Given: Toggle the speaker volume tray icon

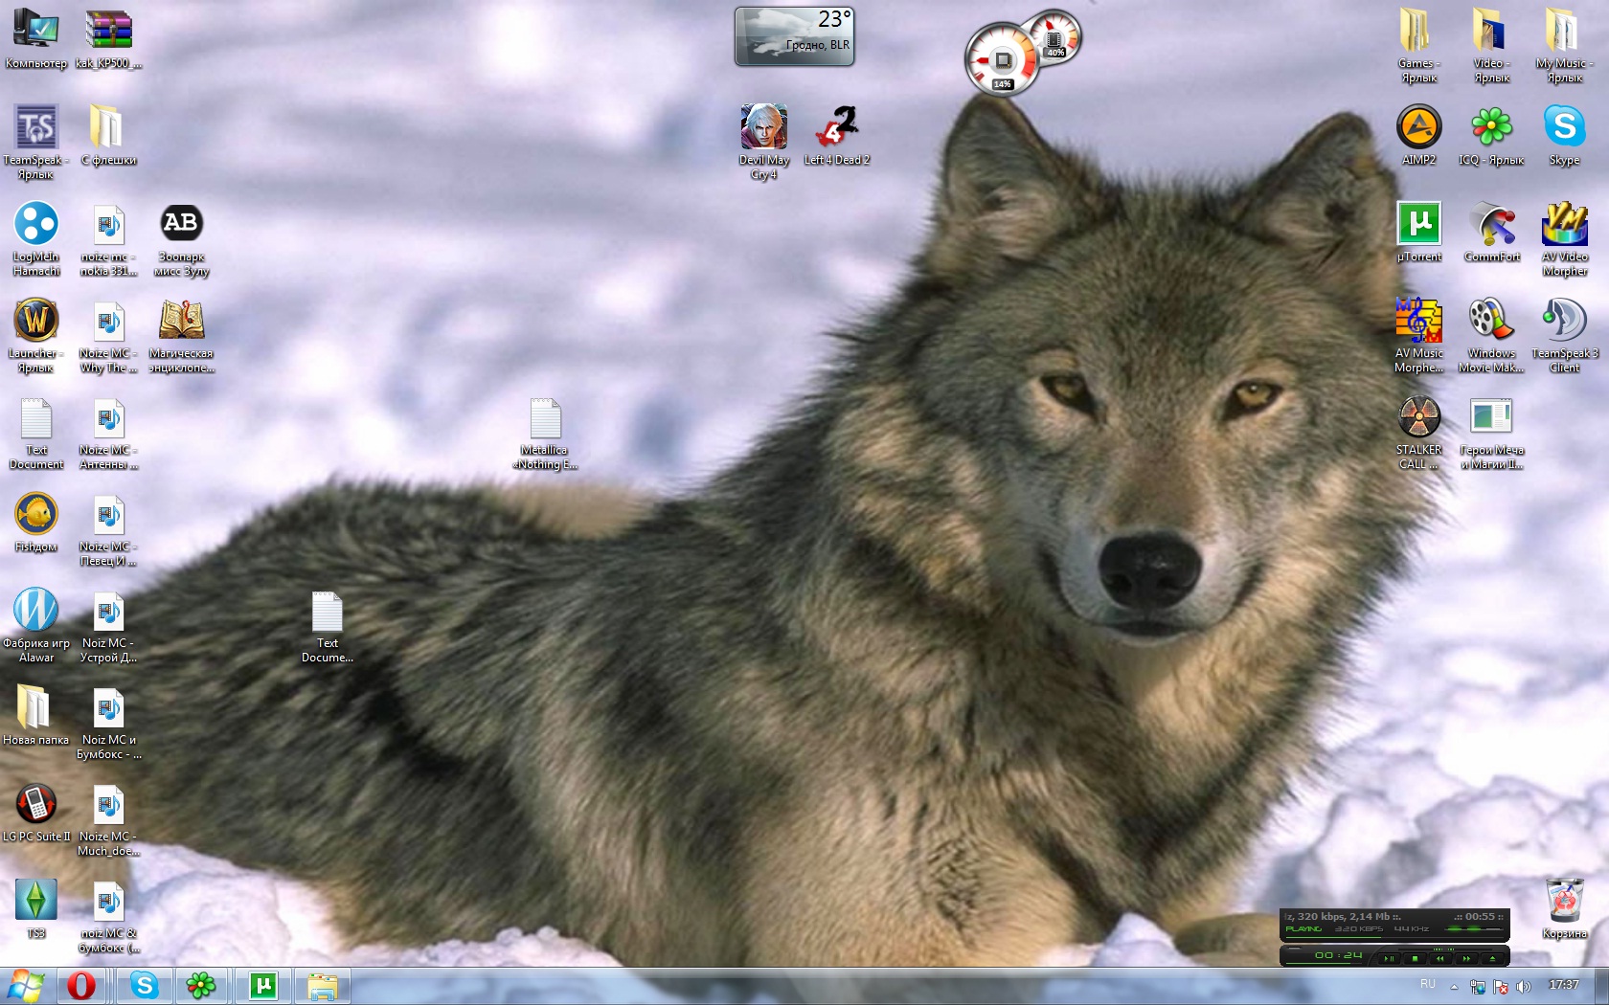Looking at the screenshot, I should coord(1524,986).
